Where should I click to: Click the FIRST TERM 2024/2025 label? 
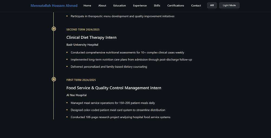tap(81, 80)
